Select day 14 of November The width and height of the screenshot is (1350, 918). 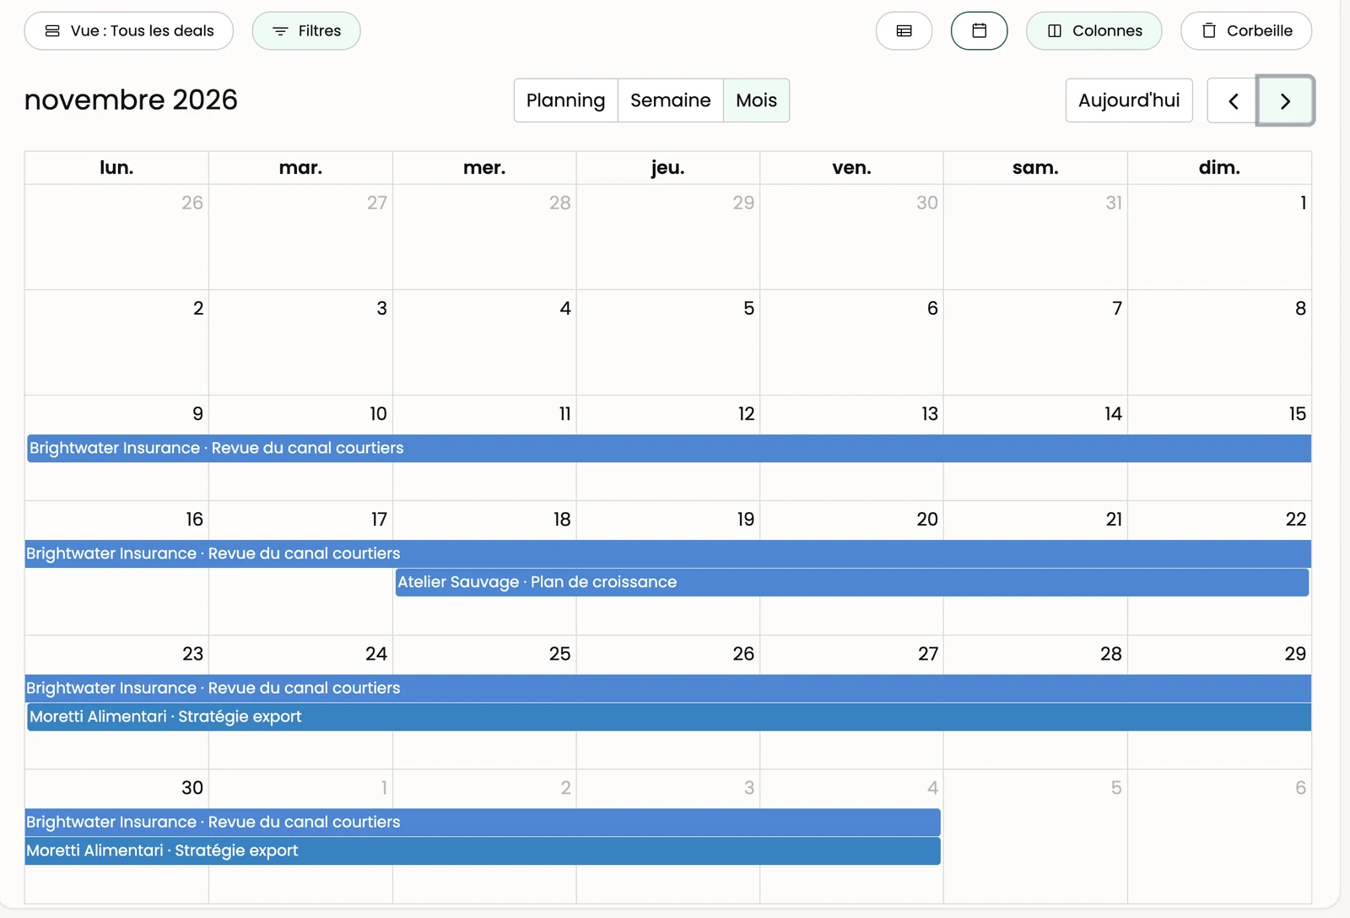[x=1113, y=413]
